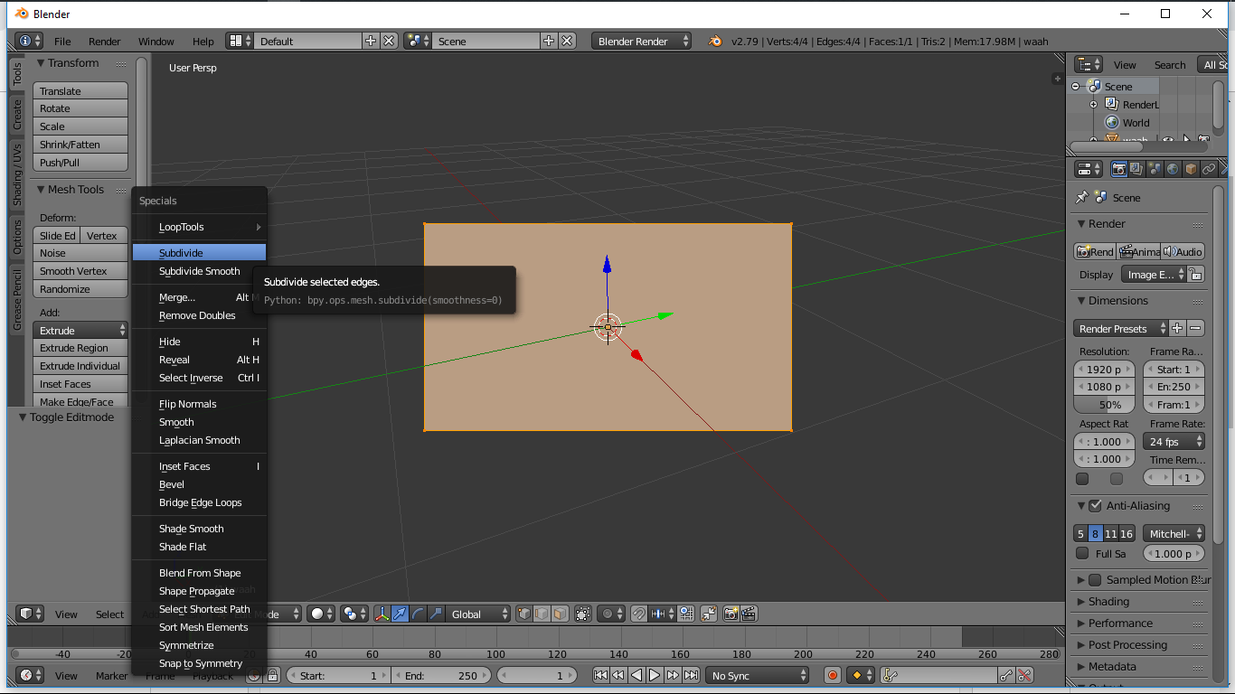The image size is (1235, 694).
Task: Click the End: 250 frame field
Action: click(x=442, y=675)
